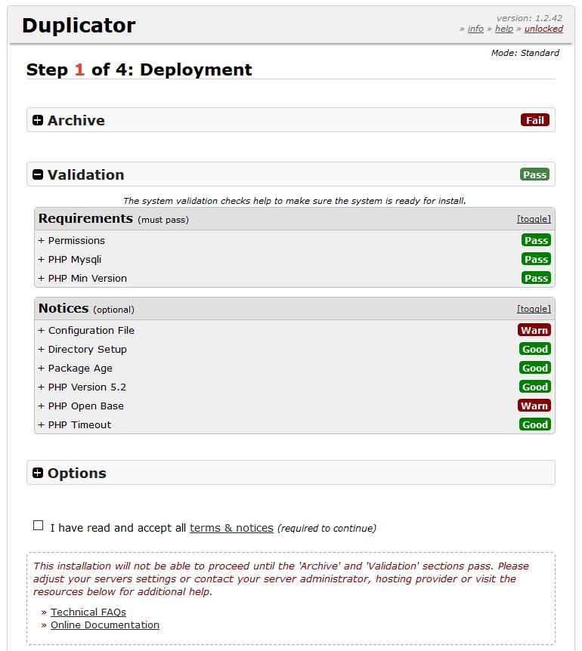Open the help link in header
The image size is (582, 651).
click(x=503, y=29)
